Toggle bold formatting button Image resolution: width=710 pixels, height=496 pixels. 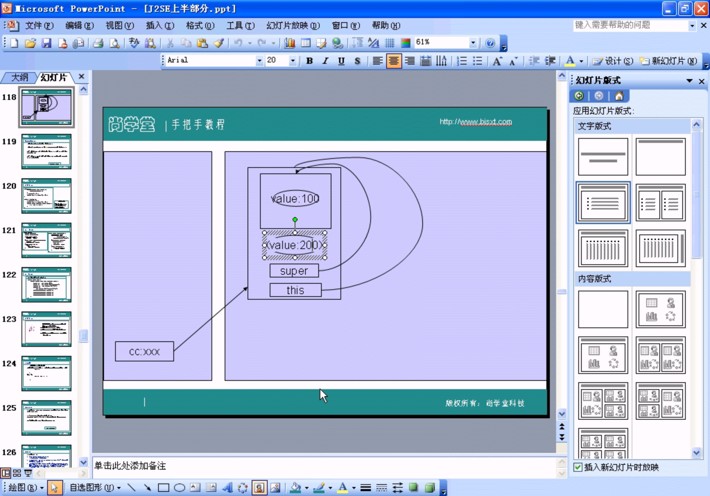pyautogui.click(x=310, y=61)
